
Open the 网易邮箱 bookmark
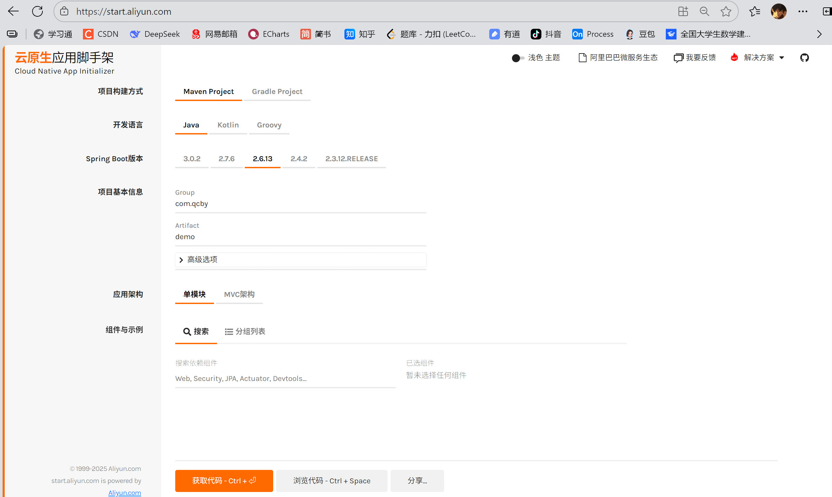(214, 34)
